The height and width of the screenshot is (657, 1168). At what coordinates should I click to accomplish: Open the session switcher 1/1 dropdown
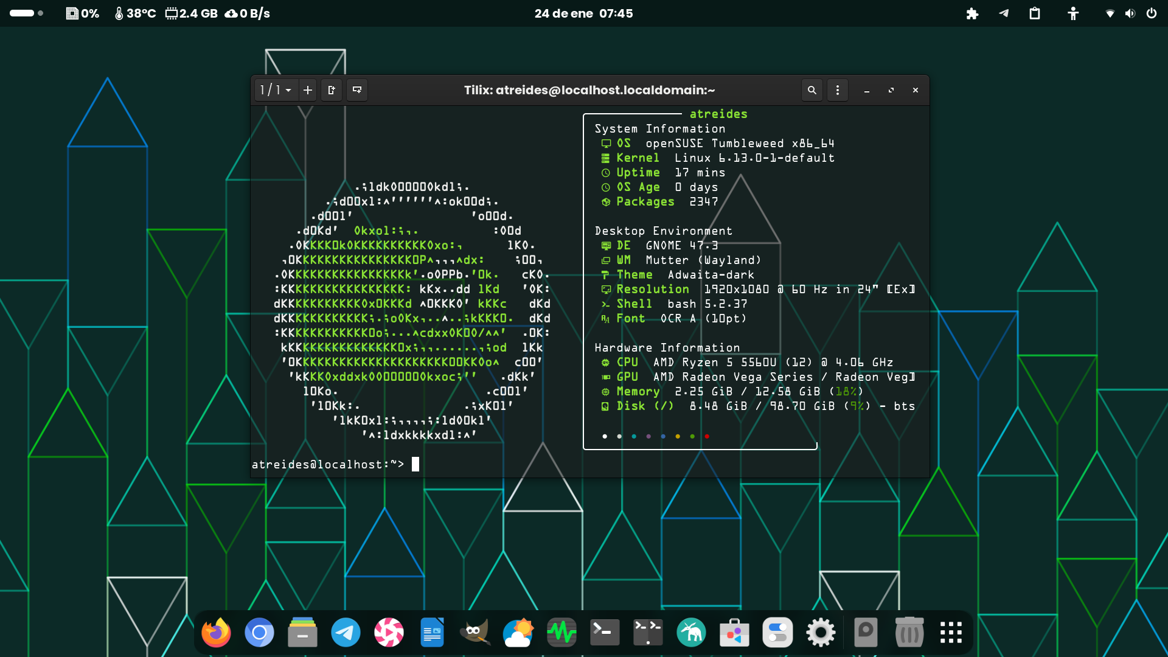point(276,90)
